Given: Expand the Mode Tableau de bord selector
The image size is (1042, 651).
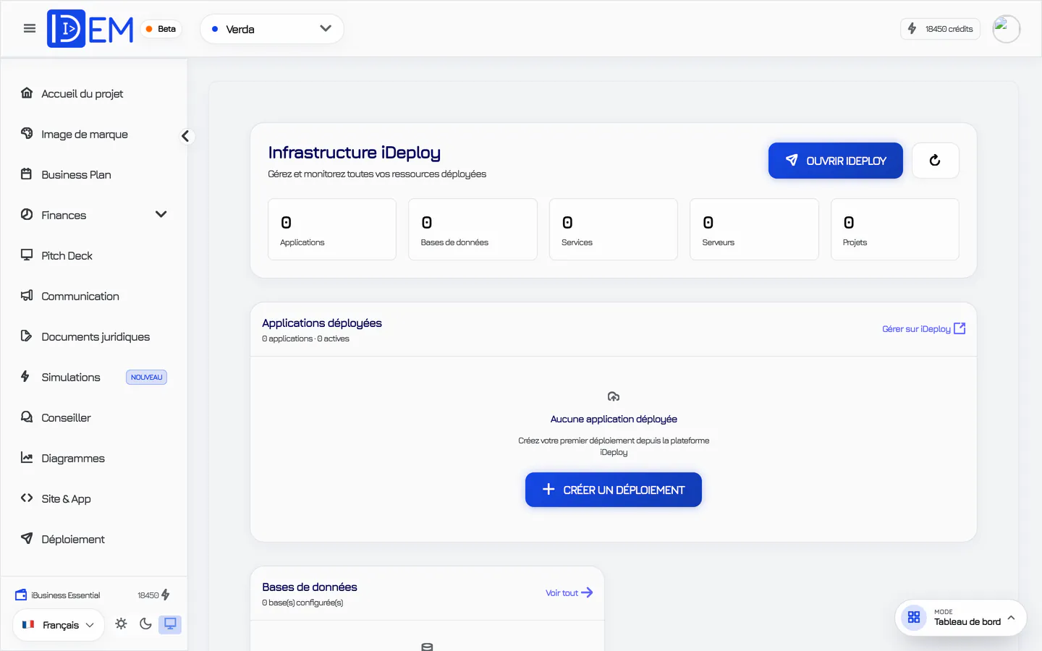Looking at the screenshot, I should pos(961,618).
